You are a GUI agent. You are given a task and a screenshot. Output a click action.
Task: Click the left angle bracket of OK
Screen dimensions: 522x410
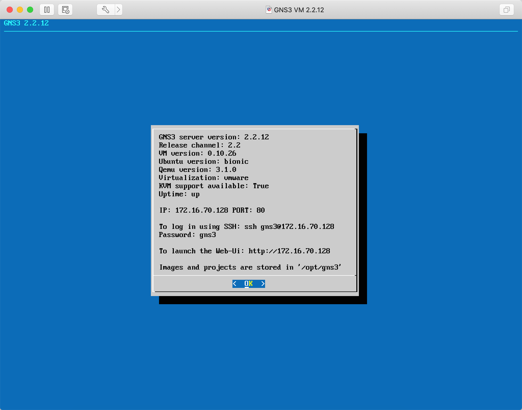(235, 284)
